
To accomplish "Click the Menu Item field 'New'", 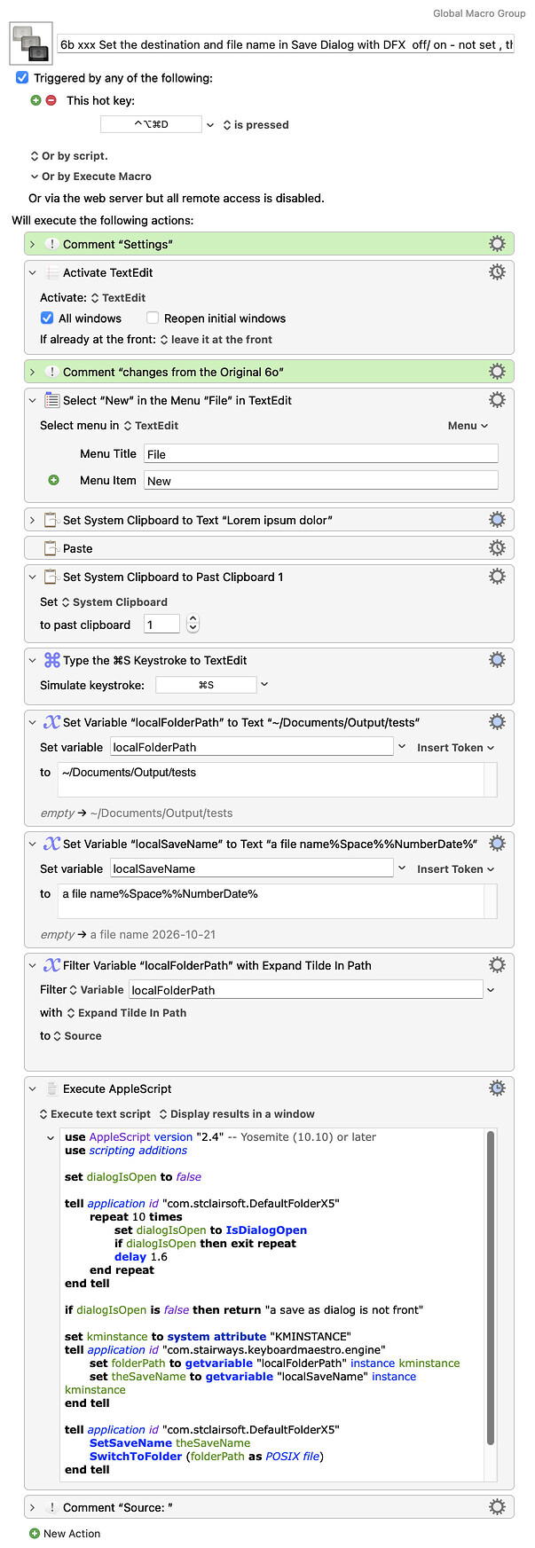I will coord(321,481).
